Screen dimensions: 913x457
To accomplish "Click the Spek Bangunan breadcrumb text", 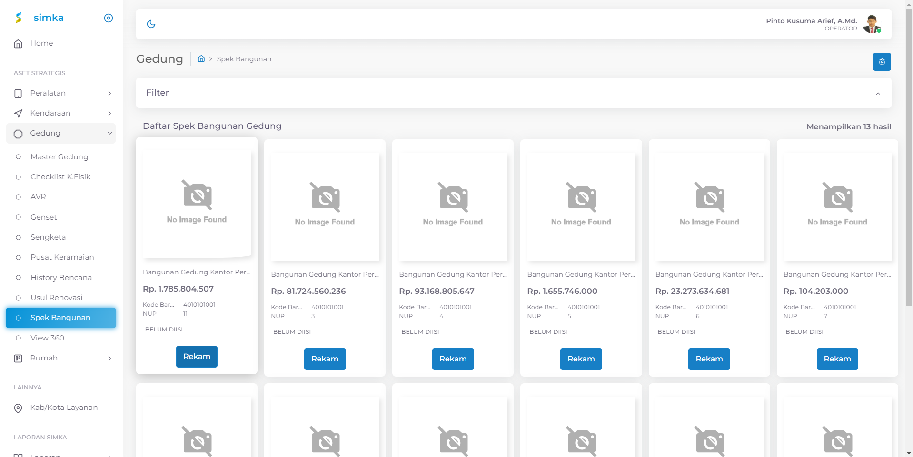I will tap(244, 59).
